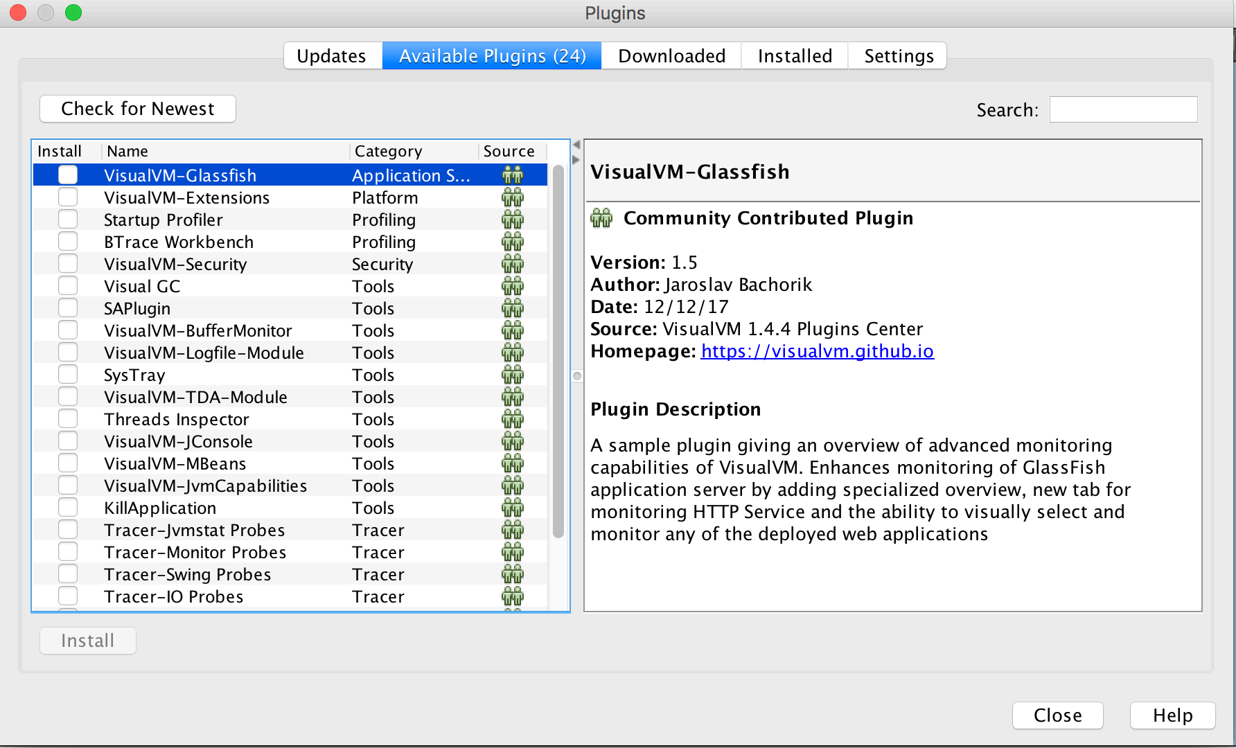The width and height of the screenshot is (1236, 748).
Task: Sort by the Install column header
Action: click(x=67, y=151)
